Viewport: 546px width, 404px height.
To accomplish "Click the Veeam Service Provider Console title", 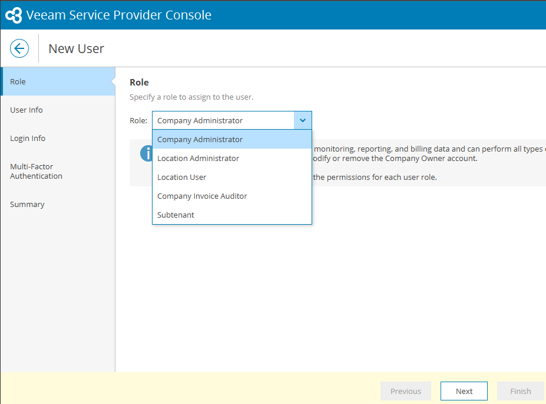I will point(119,15).
